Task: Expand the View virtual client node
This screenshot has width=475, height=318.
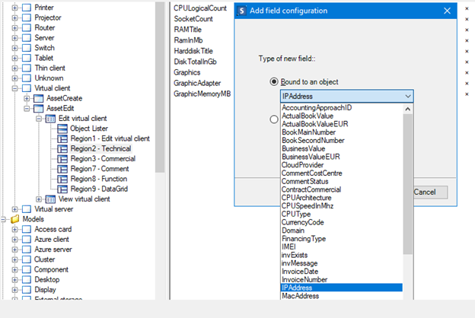Action: 39,199
